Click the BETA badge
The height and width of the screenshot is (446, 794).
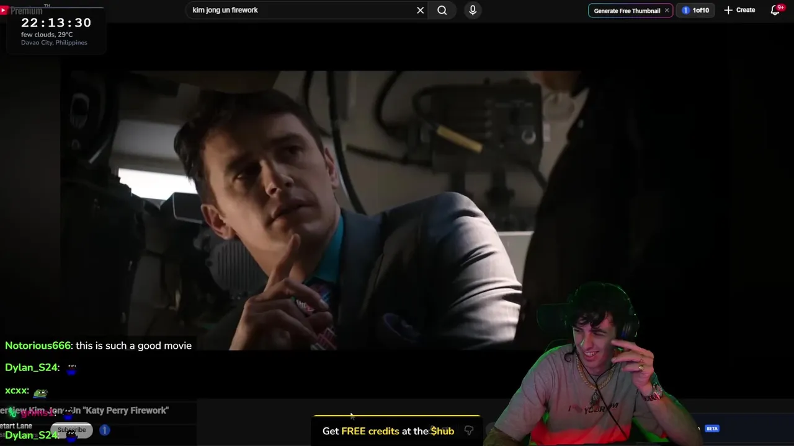712,429
